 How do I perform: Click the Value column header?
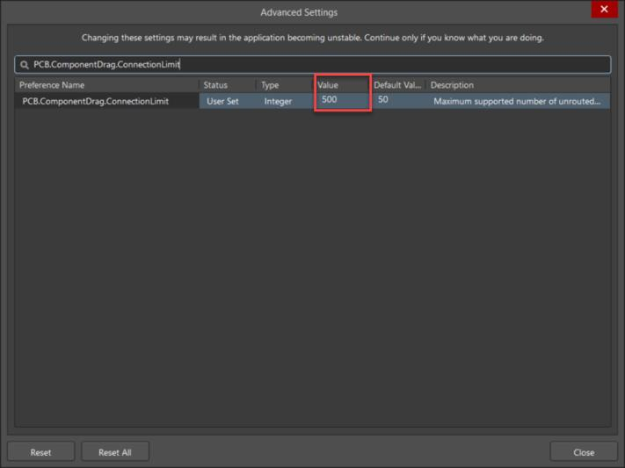click(342, 85)
